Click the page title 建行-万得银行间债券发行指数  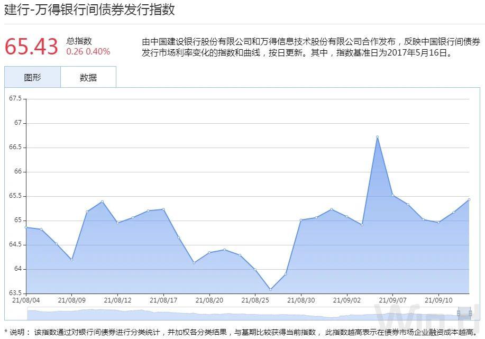click(89, 10)
